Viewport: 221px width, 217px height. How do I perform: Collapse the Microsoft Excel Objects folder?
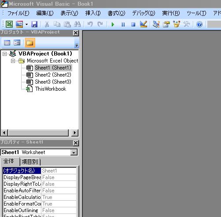(x=13, y=61)
